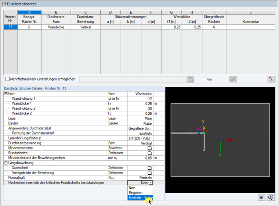Toggle Verlegebreite der Bewehrung checkbox
279x206 pixels.
point(149,173)
